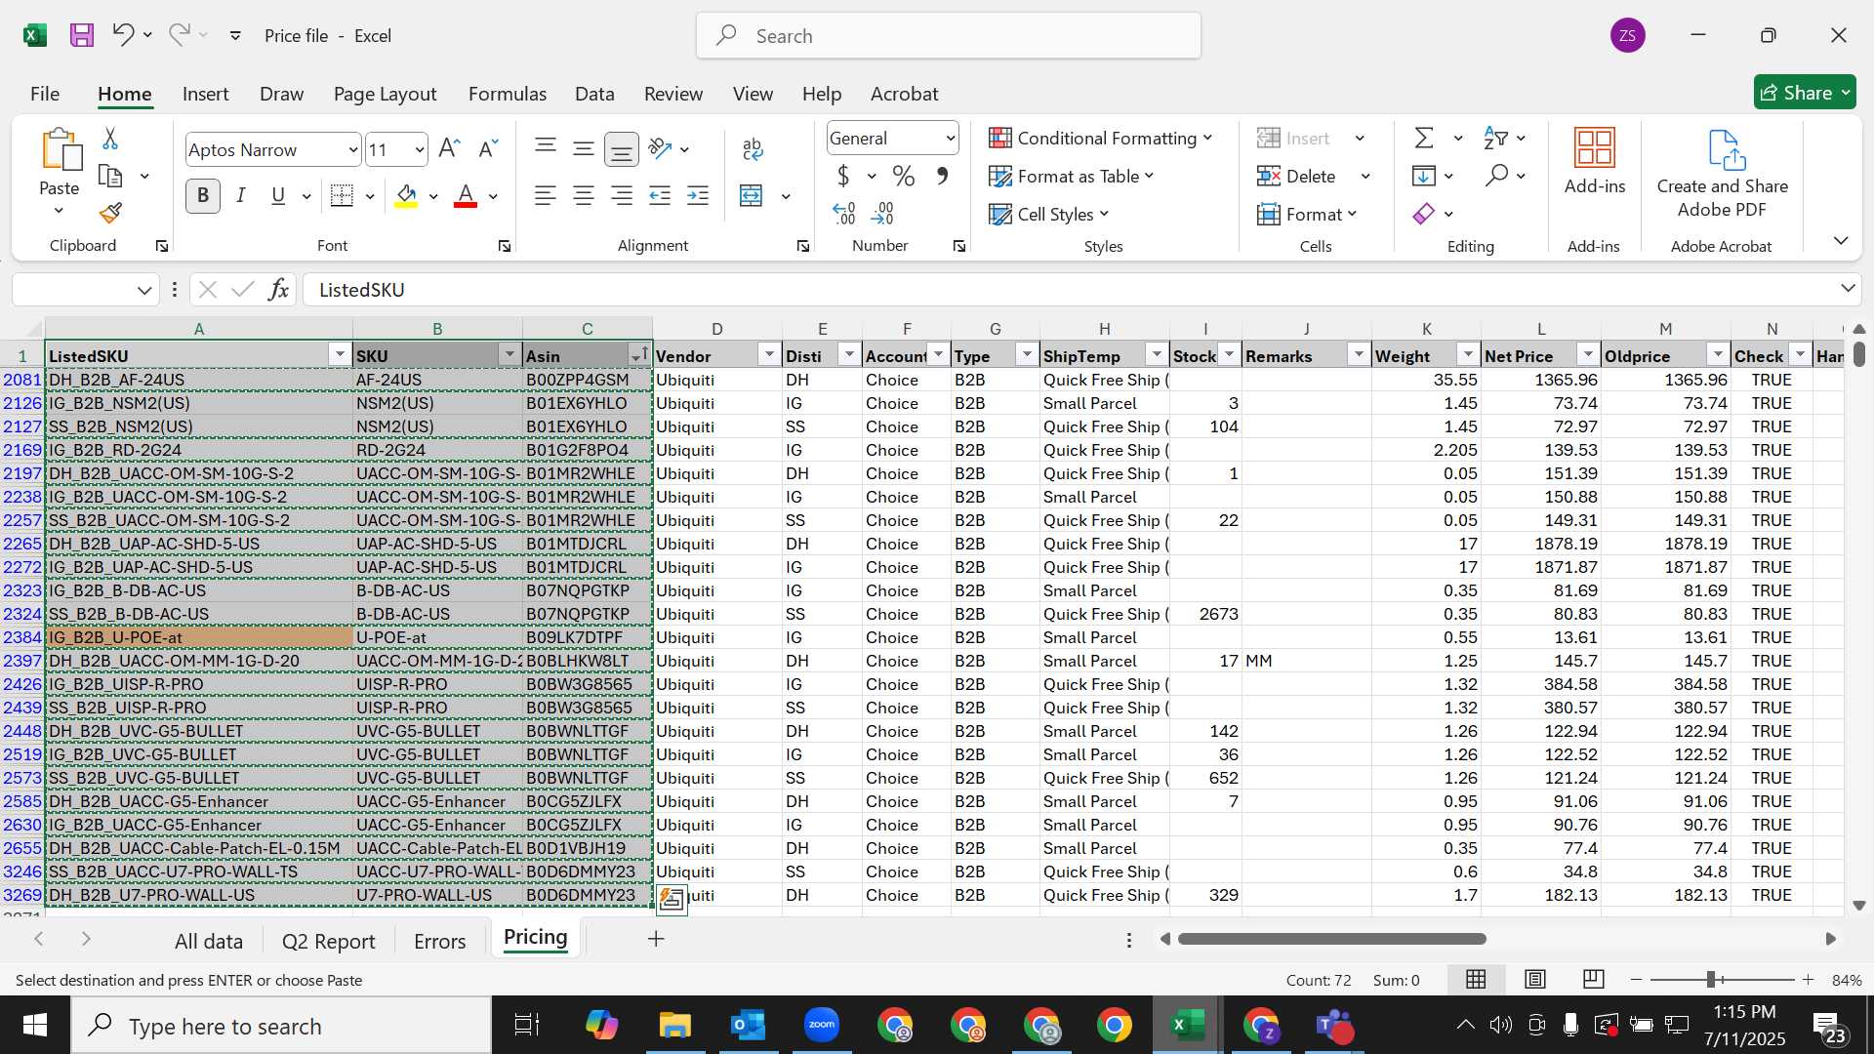Click the Paste Options smart tag
1874x1054 pixels.
(x=672, y=899)
